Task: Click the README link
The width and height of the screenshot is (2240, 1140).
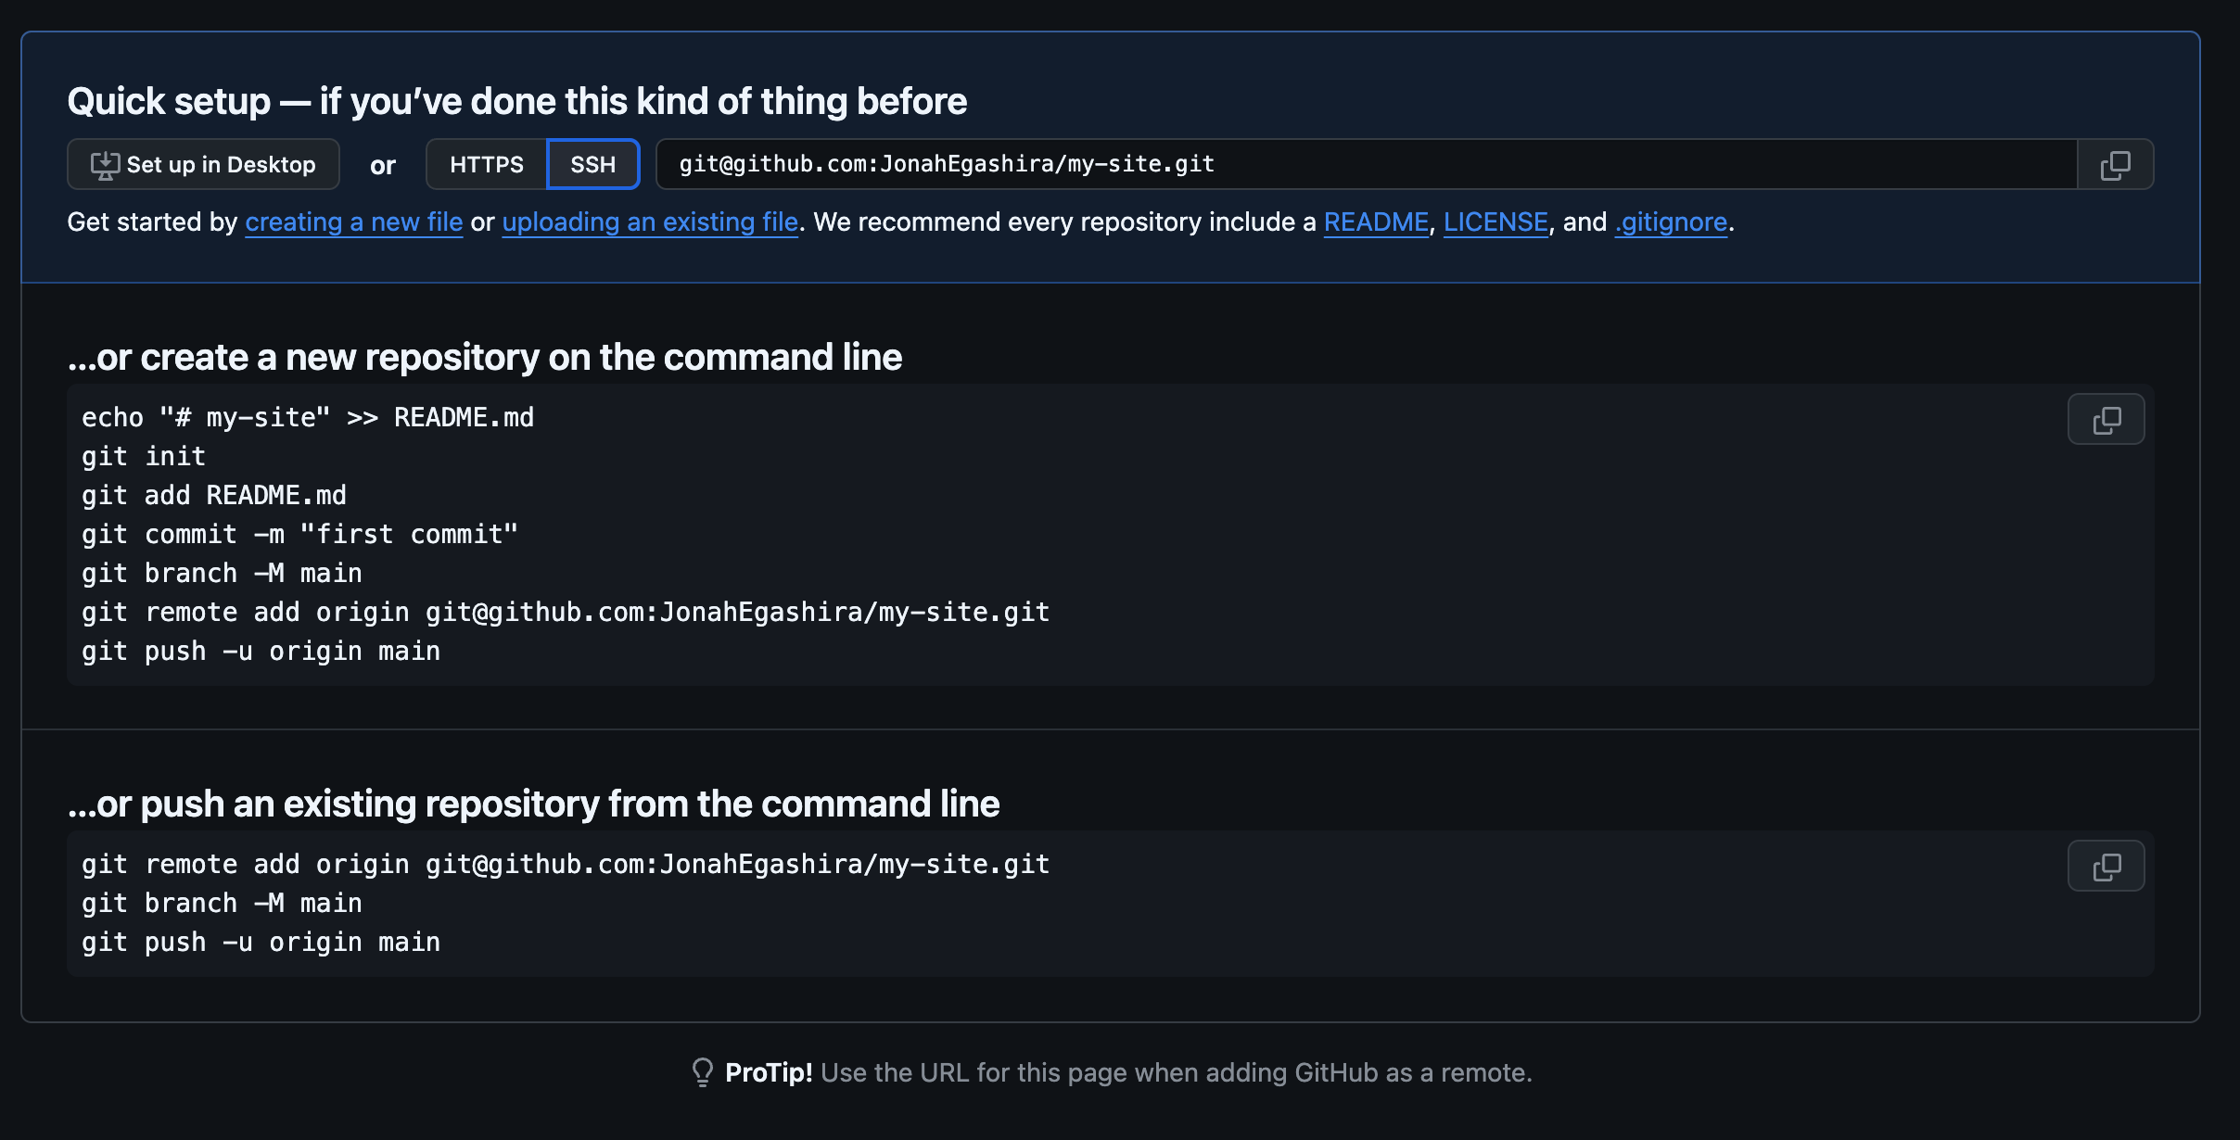Action: tap(1376, 222)
